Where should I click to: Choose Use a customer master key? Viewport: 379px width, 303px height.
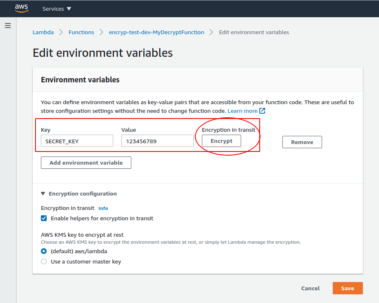click(44, 261)
